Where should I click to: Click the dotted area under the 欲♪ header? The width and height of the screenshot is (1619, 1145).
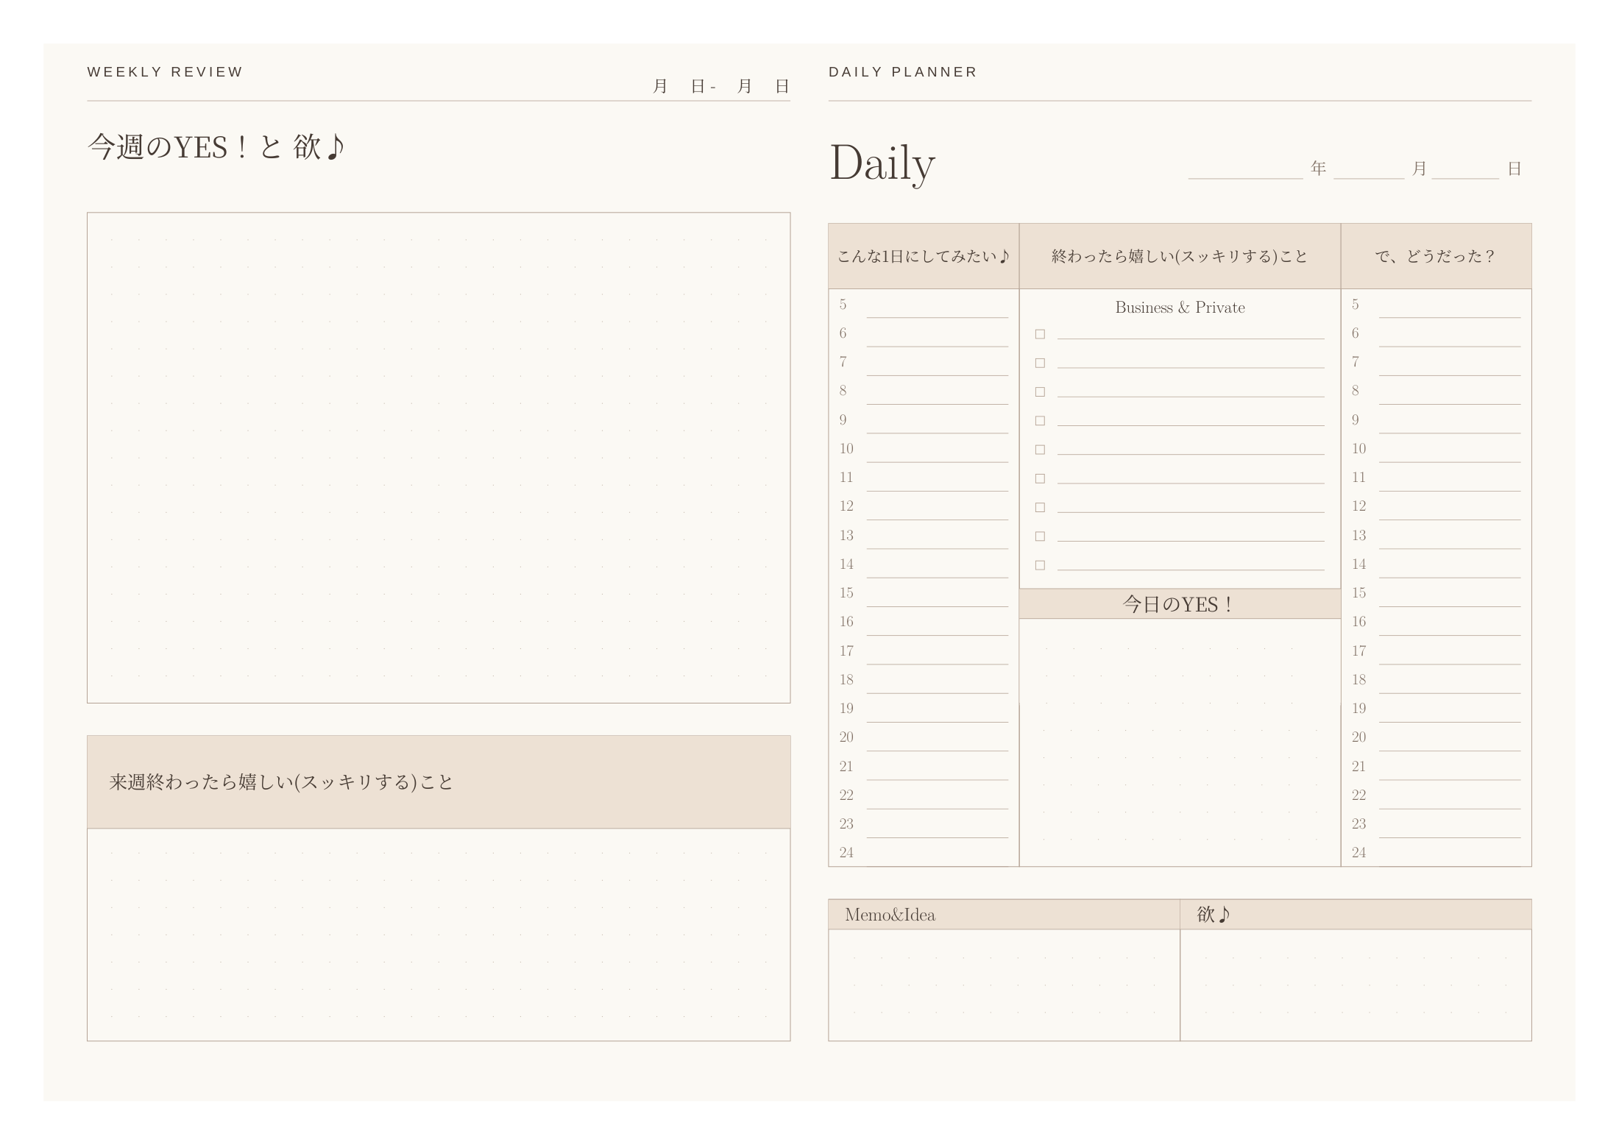(1356, 985)
